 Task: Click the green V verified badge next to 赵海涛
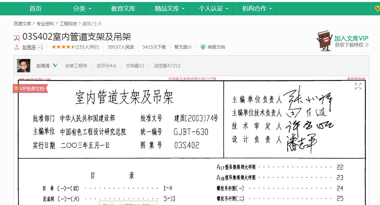(x=55, y=66)
